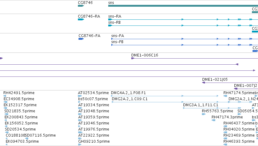Select the CG8746-RA transcript label
Viewport: 258px width, 146px height.
tap(89, 16)
